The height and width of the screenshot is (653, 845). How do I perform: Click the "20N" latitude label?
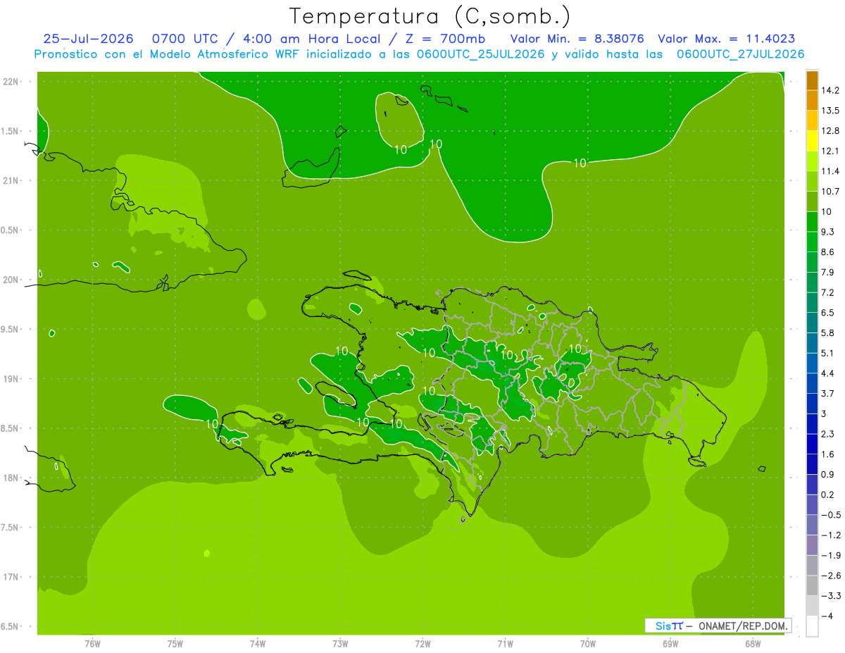(12, 280)
